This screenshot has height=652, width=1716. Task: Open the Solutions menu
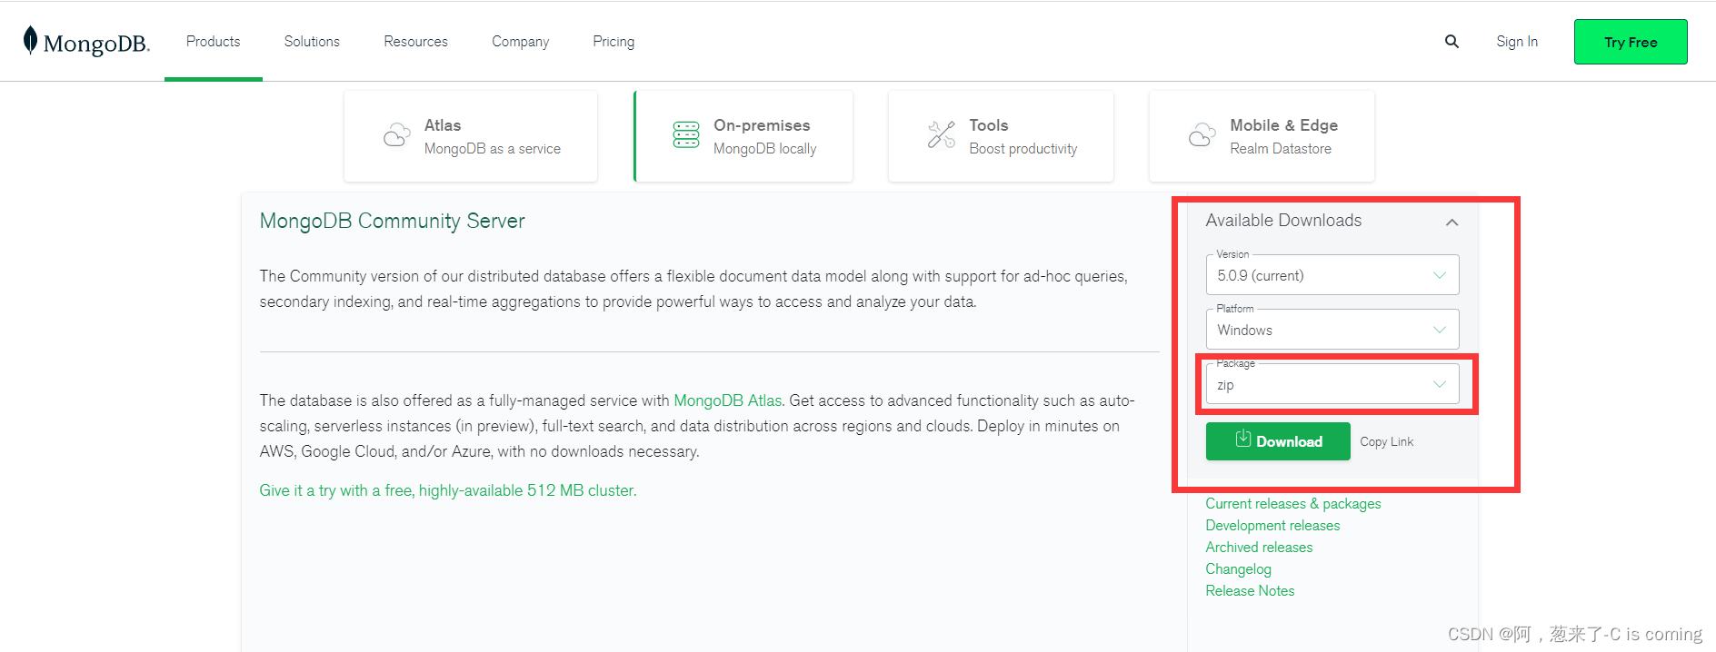click(312, 42)
